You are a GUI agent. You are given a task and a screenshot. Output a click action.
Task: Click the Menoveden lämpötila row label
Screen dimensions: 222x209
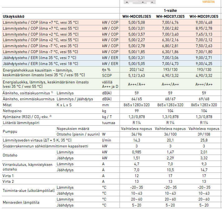click(21, 202)
